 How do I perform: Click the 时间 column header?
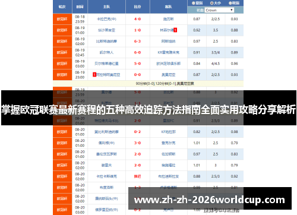[80, 7]
